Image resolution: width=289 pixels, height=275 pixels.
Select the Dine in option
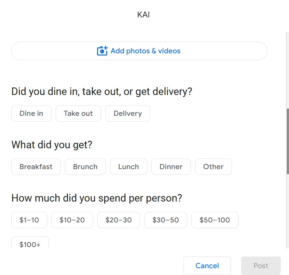click(31, 113)
